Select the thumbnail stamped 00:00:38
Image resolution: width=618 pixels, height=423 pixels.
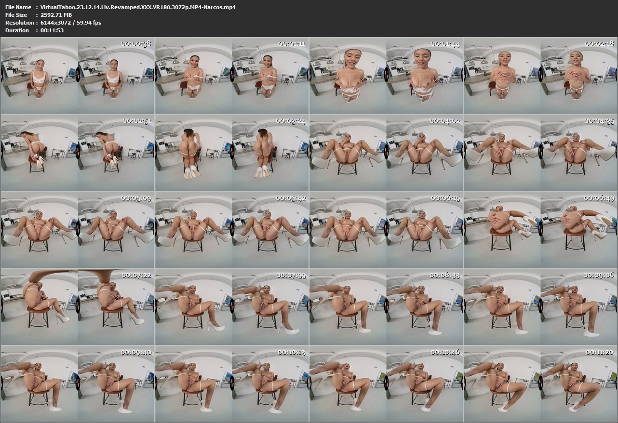pyautogui.click(x=78, y=76)
